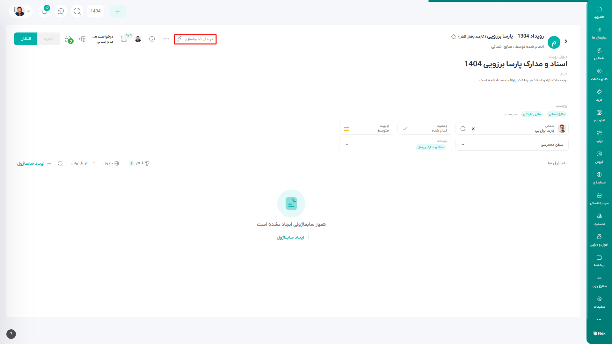Open the three-dots more options menu
The height and width of the screenshot is (344, 612).
[166, 39]
